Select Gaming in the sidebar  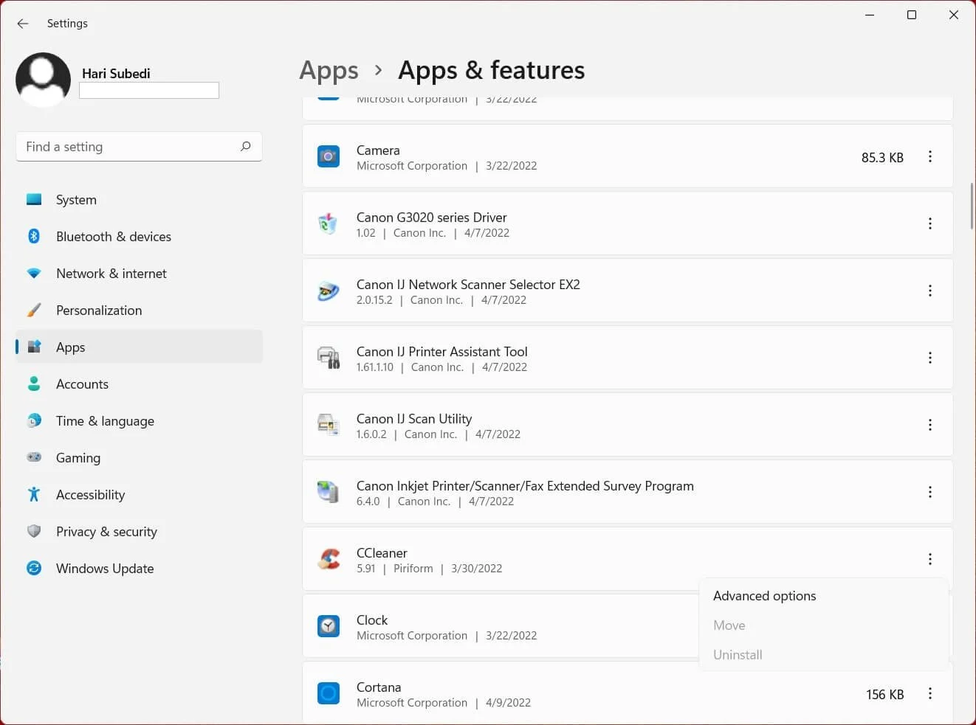[78, 457]
